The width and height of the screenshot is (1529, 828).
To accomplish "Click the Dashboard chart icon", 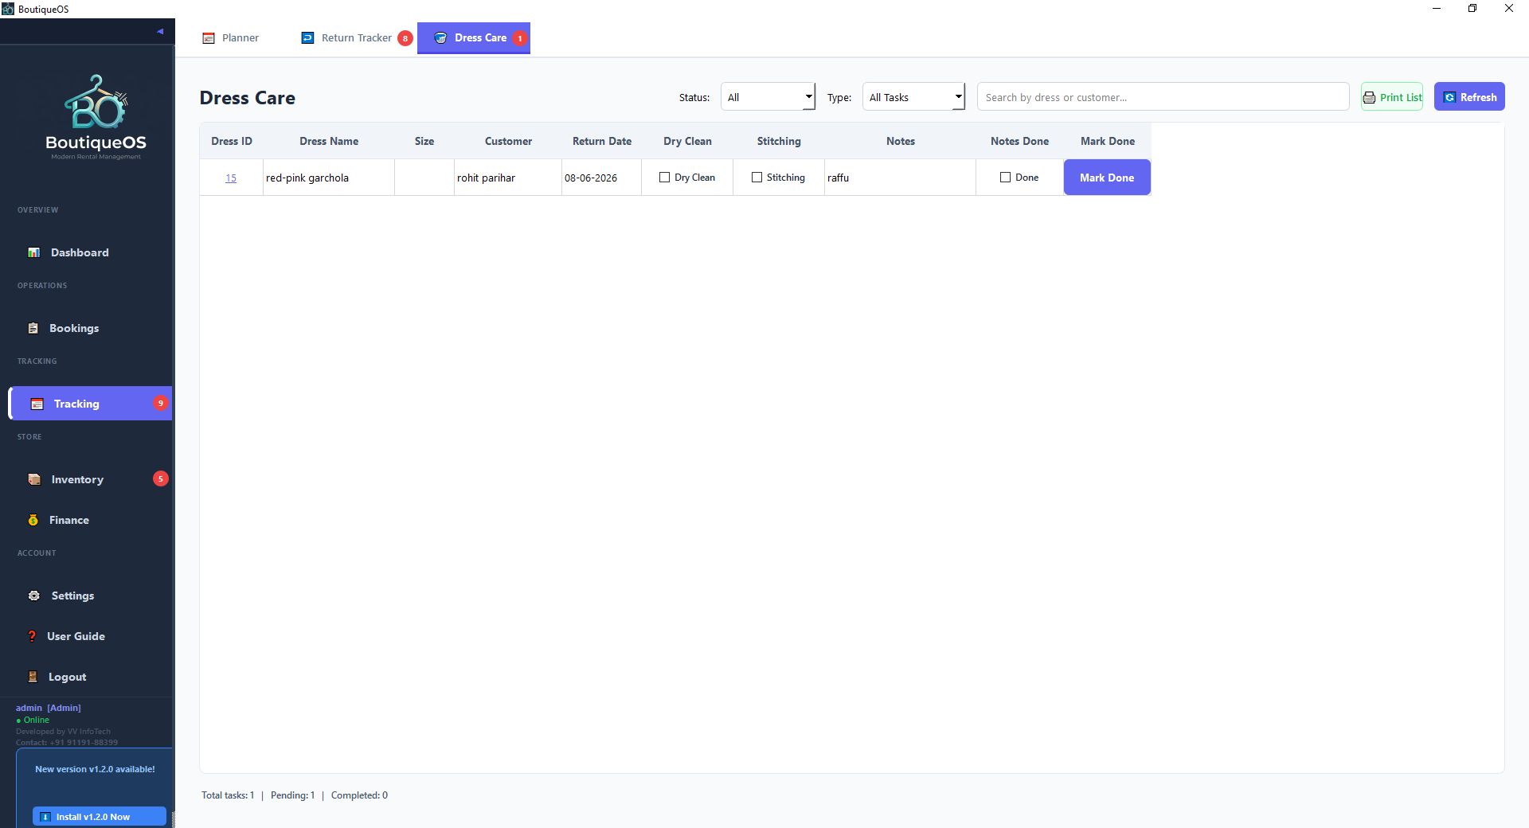I will pos(34,252).
